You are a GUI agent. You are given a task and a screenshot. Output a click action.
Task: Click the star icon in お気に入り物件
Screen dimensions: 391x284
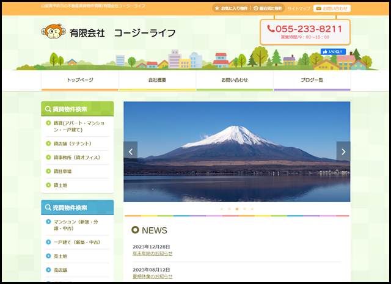[217, 8]
